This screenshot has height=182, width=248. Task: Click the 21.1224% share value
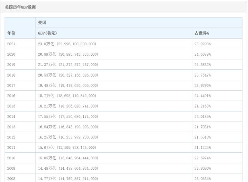coord(203,148)
